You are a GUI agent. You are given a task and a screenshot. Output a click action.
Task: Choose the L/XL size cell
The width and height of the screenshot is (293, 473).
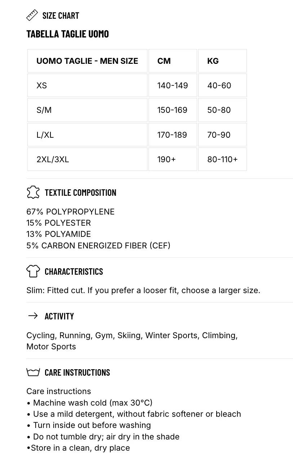tap(87, 135)
